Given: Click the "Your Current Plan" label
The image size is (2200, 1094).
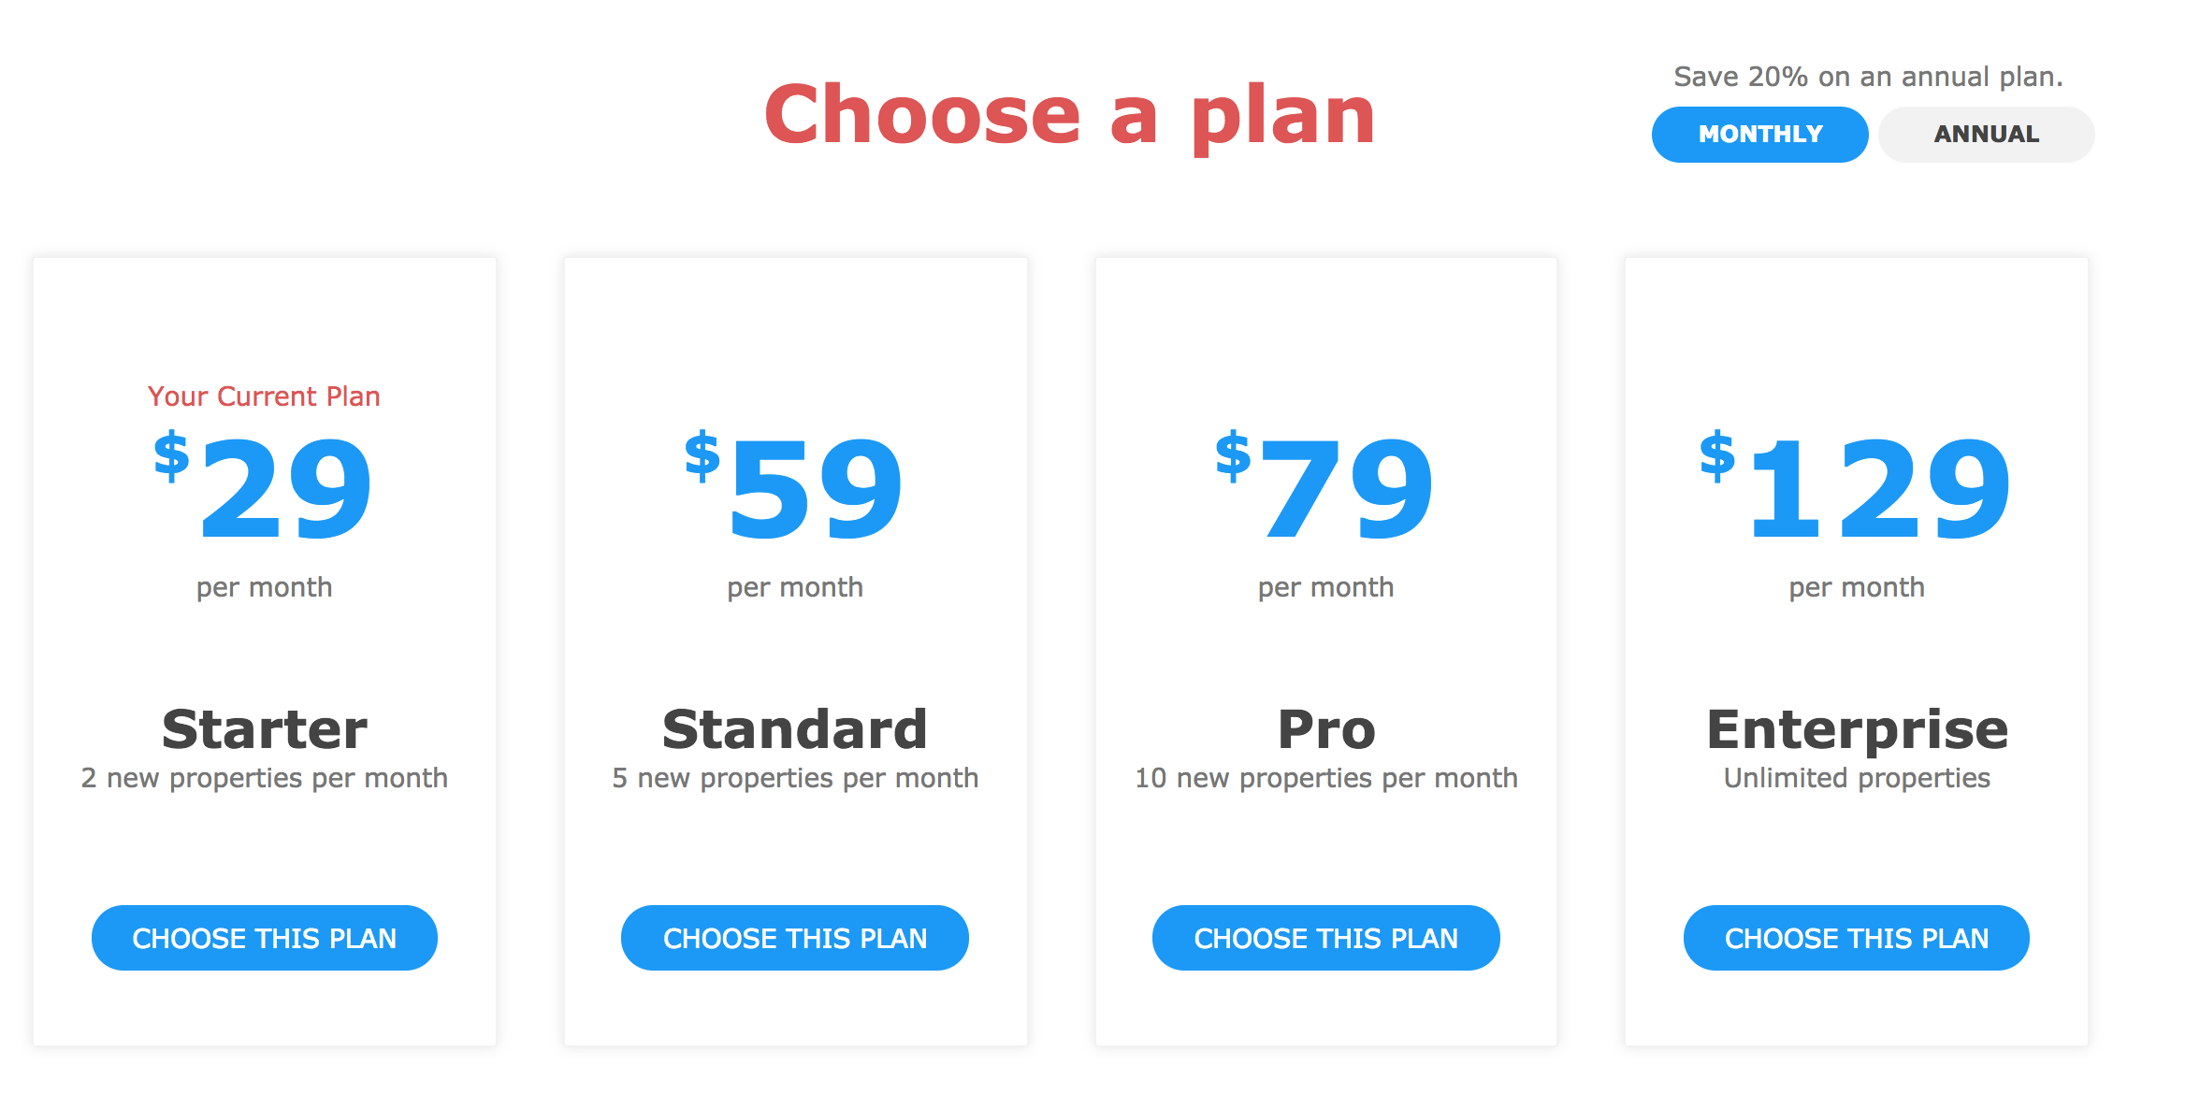Looking at the screenshot, I should (264, 396).
